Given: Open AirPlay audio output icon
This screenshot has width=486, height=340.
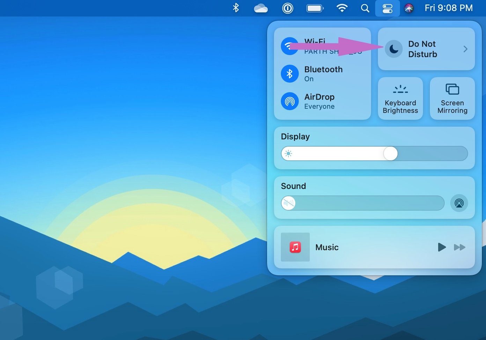Looking at the screenshot, I should click(x=459, y=203).
